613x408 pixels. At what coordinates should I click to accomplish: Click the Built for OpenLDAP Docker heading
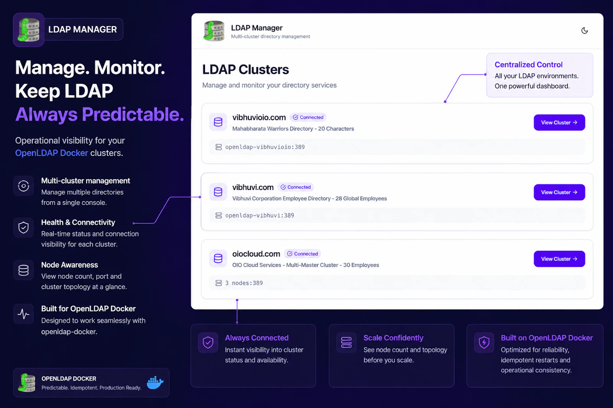tap(88, 309)
